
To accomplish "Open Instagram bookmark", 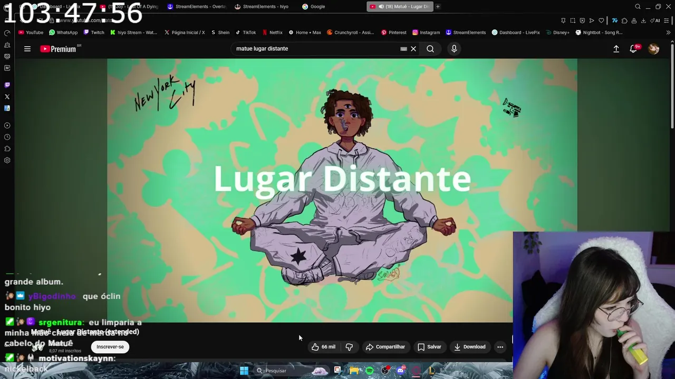I will pyautogui.click(x=426, y=33).
